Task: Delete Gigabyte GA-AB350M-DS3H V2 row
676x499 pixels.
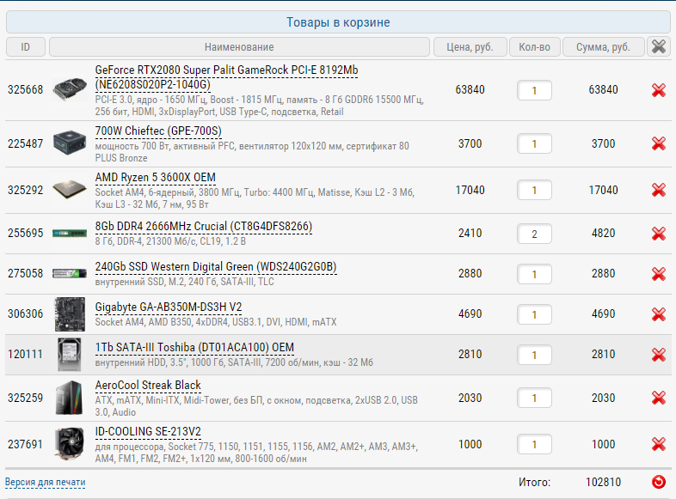Action: click(658, 314)
